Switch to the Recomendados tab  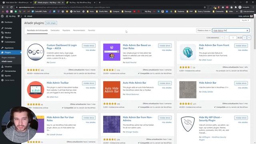point(79,30)
